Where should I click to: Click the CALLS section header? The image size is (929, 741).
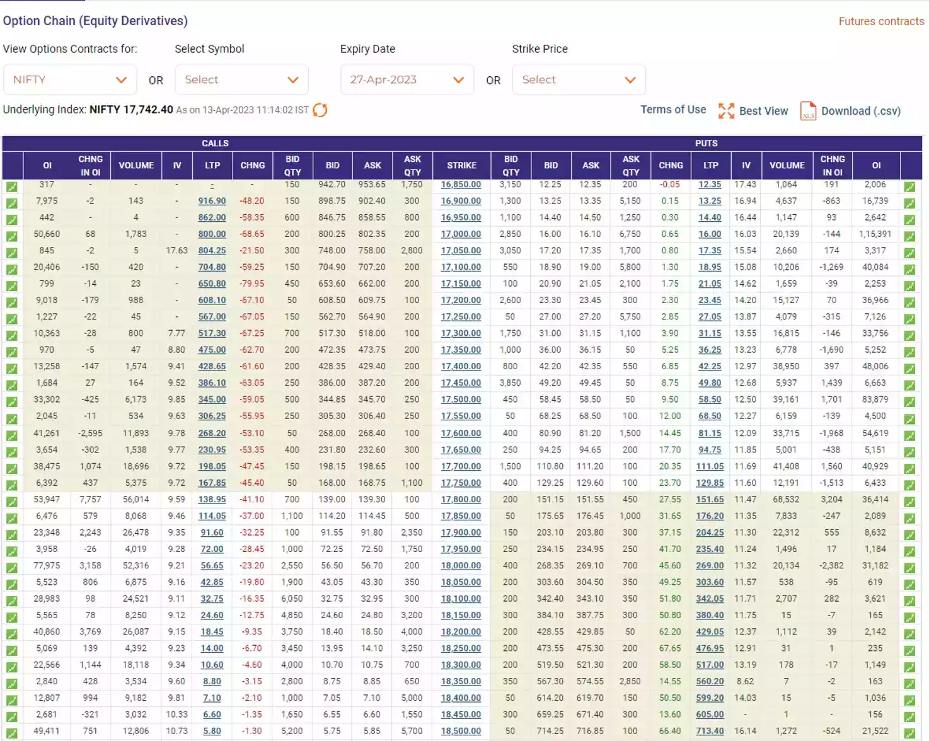(215, 144)
